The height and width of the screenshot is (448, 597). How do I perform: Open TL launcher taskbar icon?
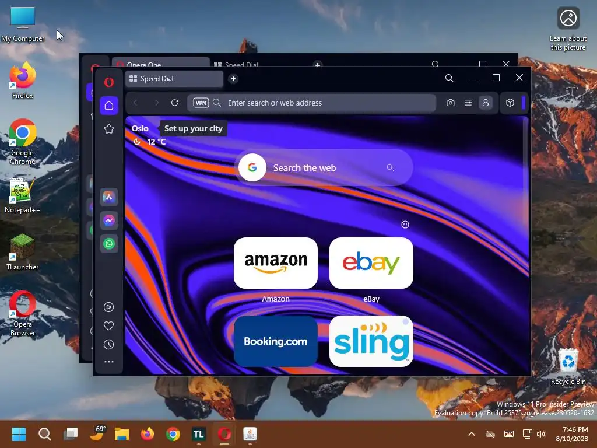pyautogui.click(x=198, y=434)
